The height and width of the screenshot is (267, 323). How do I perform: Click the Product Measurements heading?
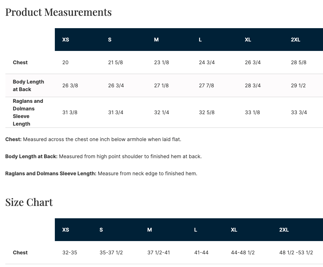tap(58, 12)
